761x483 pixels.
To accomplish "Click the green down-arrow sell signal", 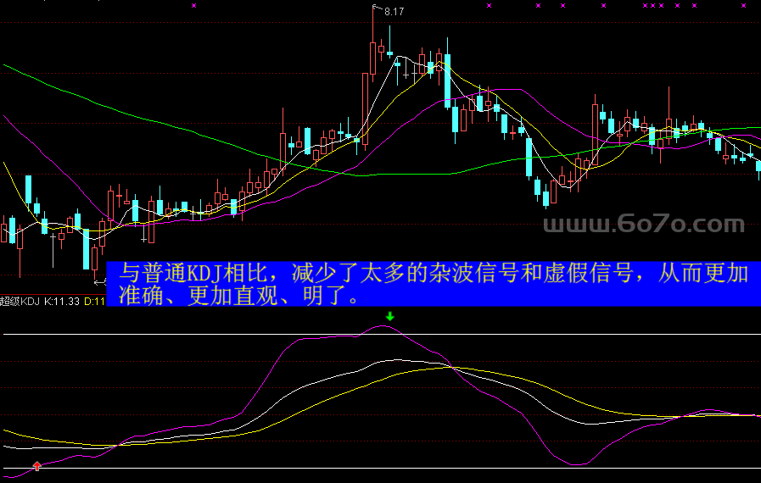I will coord(389,317).
